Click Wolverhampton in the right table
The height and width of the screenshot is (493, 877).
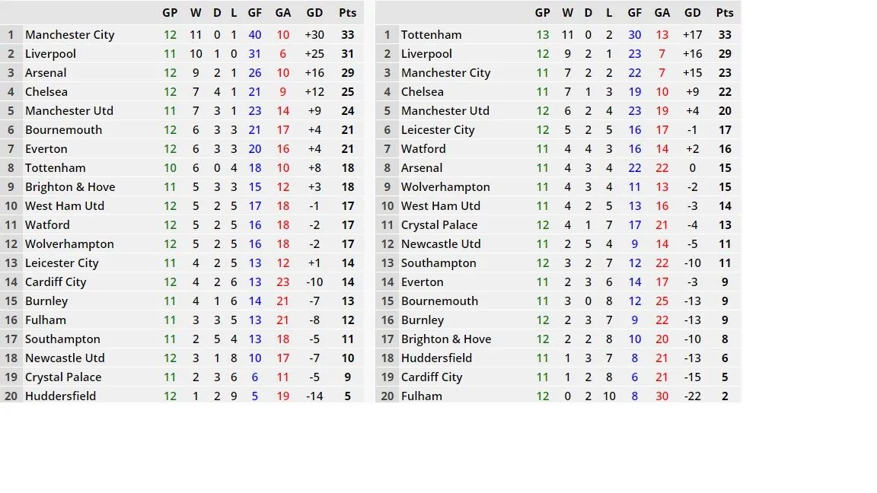click(445, 187)
